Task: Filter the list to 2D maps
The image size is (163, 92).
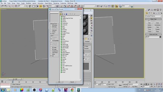Action: pos(51,48)
